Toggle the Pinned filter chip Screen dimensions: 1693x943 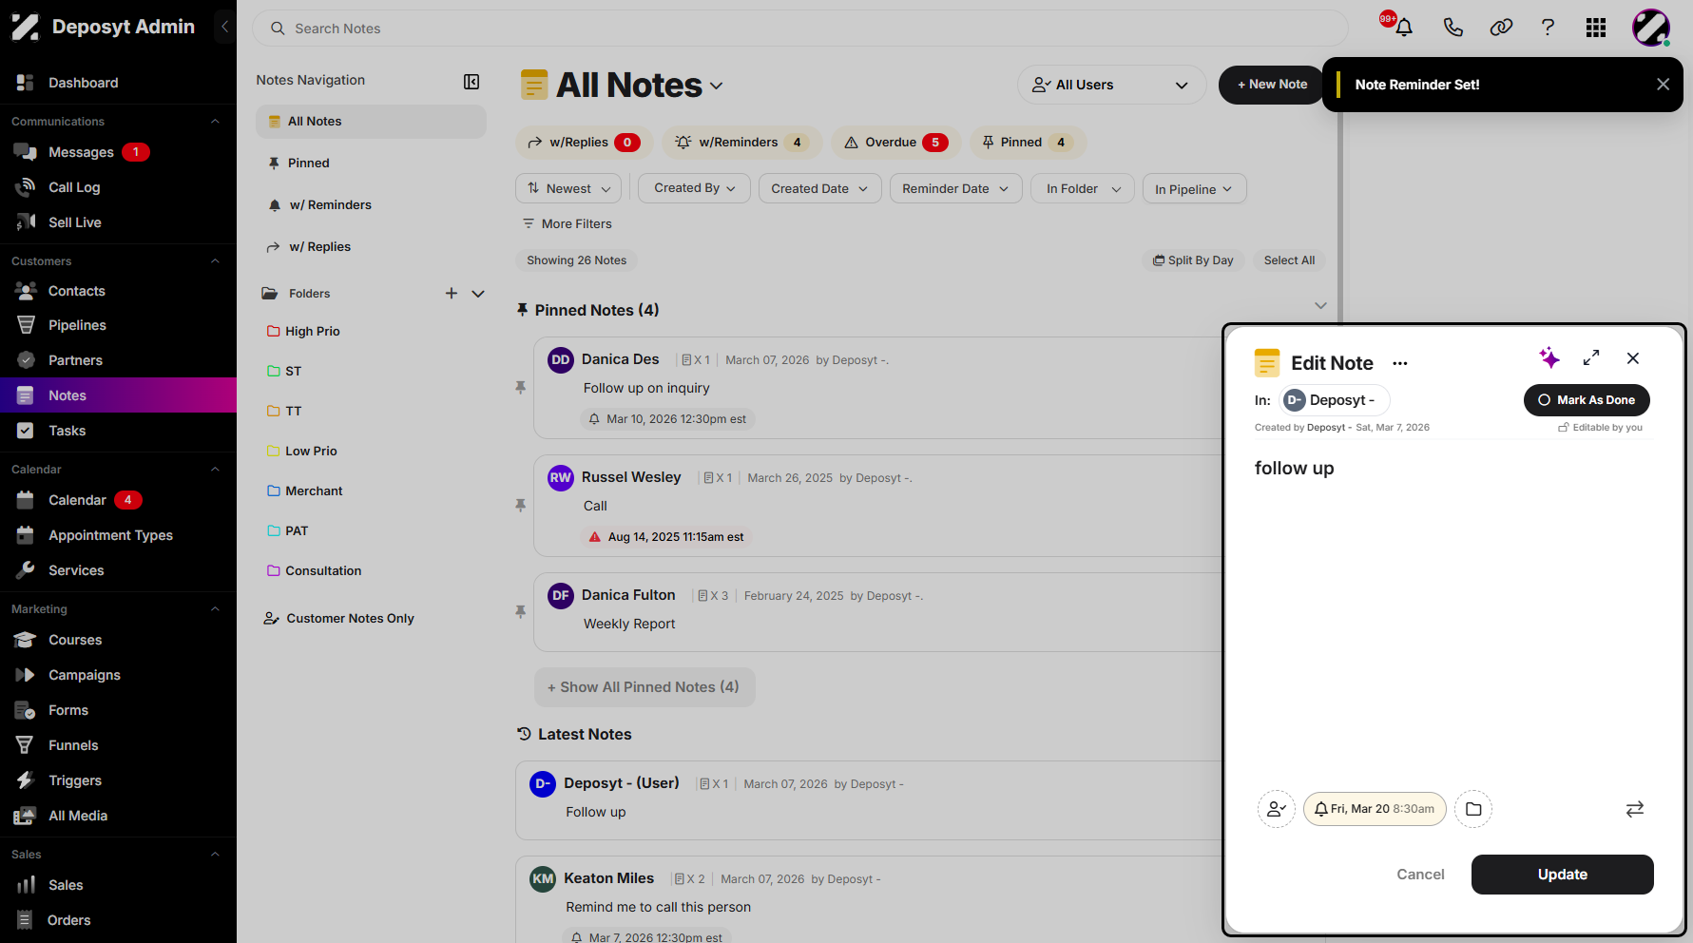[1028, 143]
